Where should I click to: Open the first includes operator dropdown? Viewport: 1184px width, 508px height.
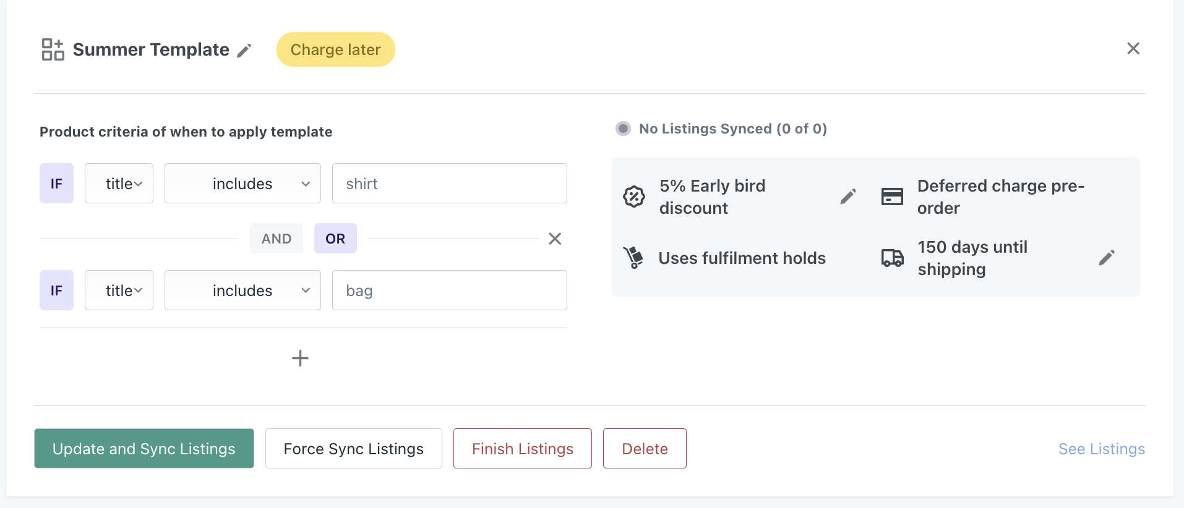pos(242,184)
